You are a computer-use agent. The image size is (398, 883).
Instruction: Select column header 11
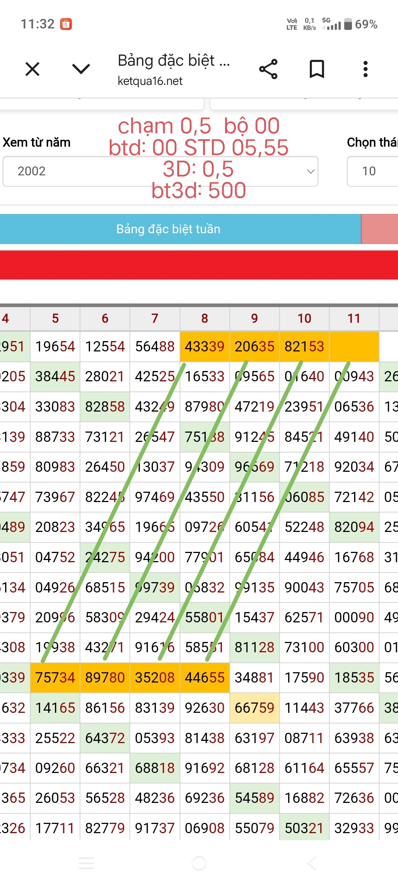(x=354, y=318)
